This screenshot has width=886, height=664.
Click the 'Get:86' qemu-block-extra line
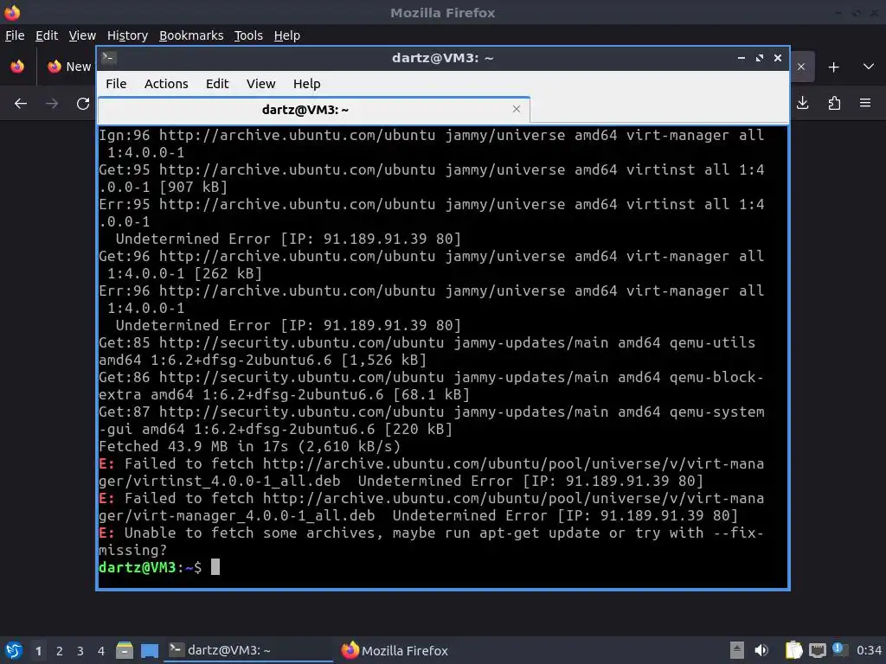point(431,386)
